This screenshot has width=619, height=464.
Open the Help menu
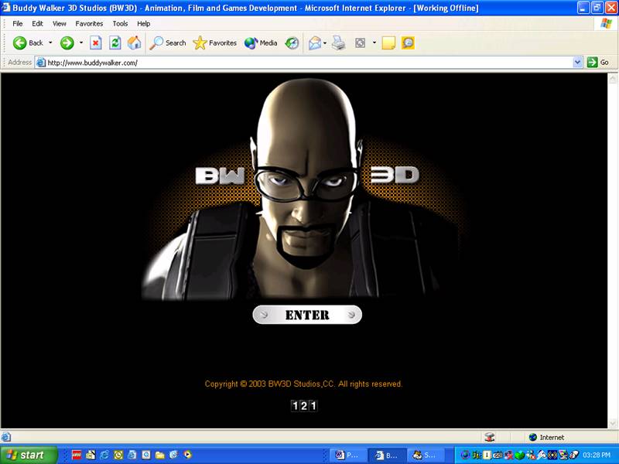click(144, 24)
